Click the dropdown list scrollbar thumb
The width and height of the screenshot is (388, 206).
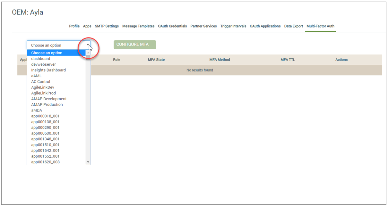88,57
